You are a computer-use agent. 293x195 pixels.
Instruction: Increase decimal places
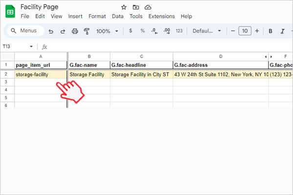coord(167,31)
